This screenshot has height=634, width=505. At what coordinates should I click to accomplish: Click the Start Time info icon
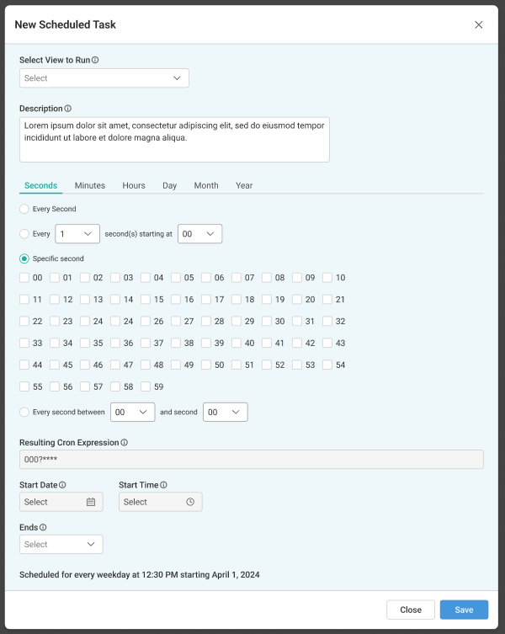click(163, 485)
